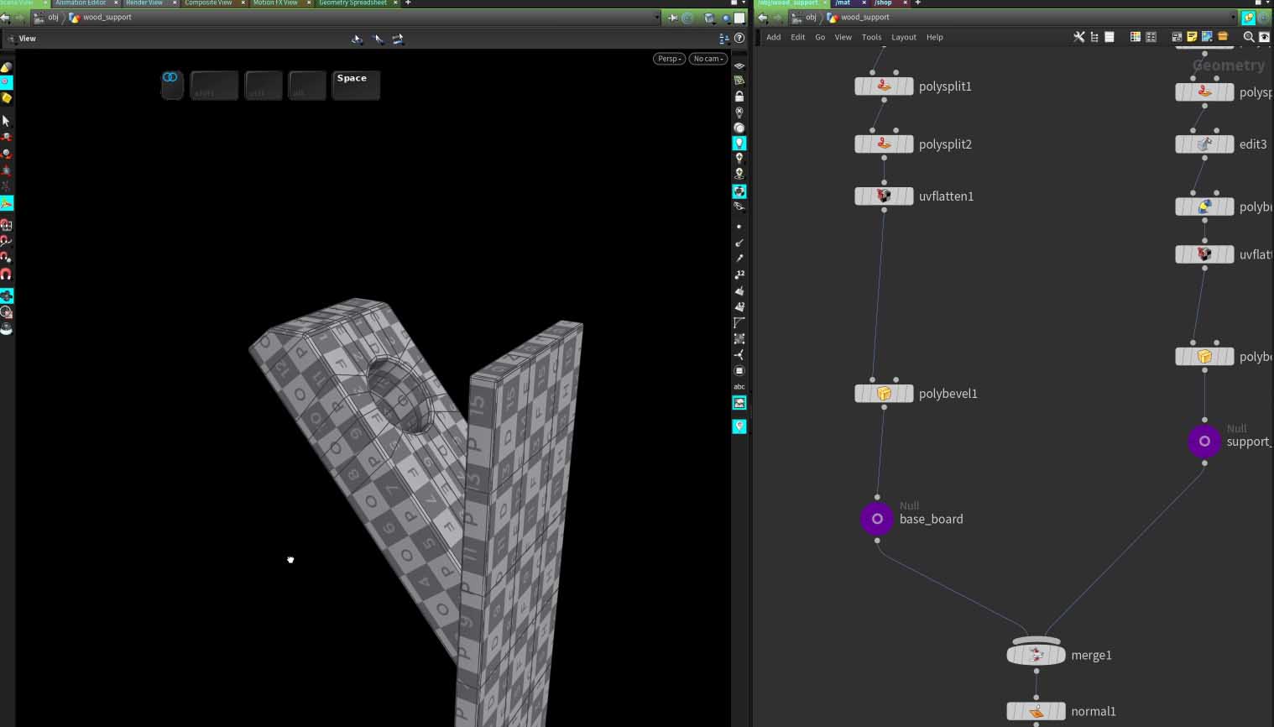The width and height of the screenshot is (1274, 727).
Task: Toggle the viewport lock icon
Action: pyautogui.click(x=739, y=97)
